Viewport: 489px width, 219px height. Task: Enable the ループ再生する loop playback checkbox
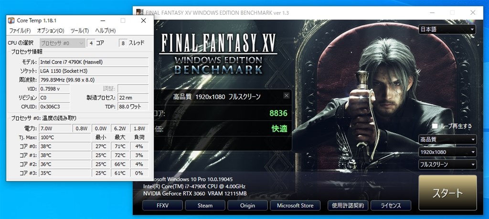tap(435, 126)
